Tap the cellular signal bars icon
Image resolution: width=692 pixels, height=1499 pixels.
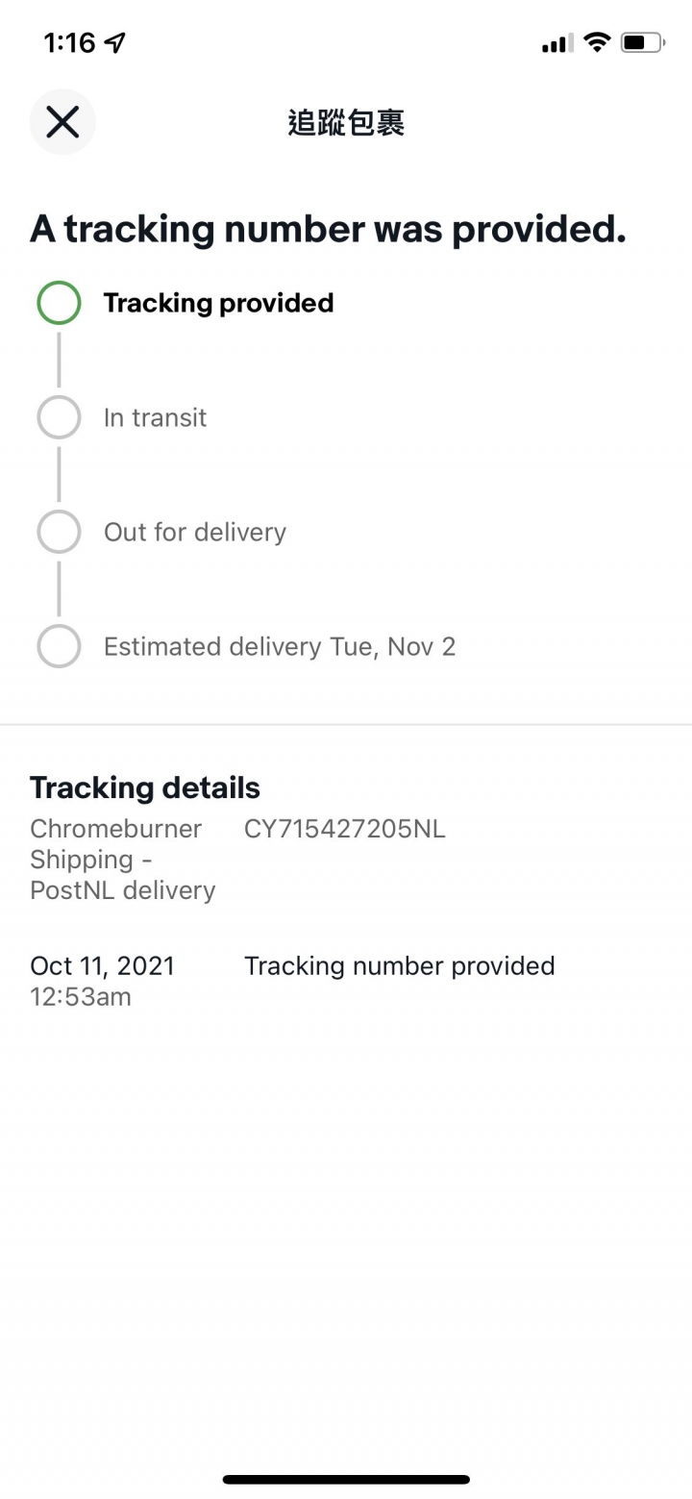(x=557, y=43)
